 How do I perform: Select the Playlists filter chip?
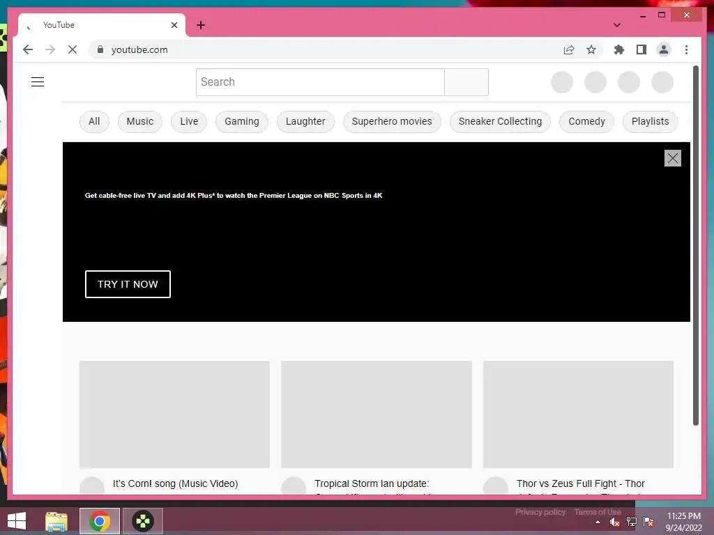(651, 121)
